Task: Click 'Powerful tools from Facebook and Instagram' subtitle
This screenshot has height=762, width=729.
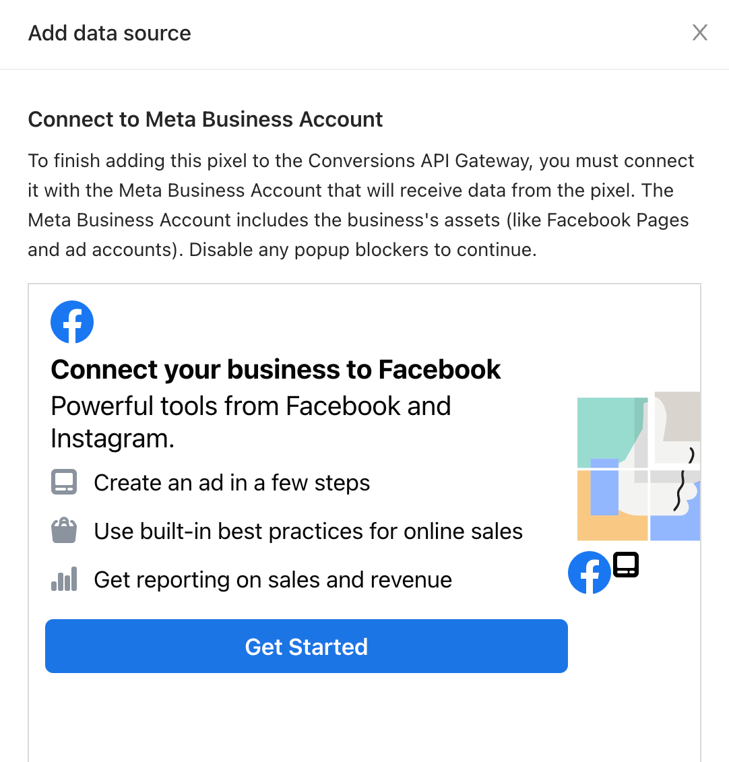Action: (251, 422)
